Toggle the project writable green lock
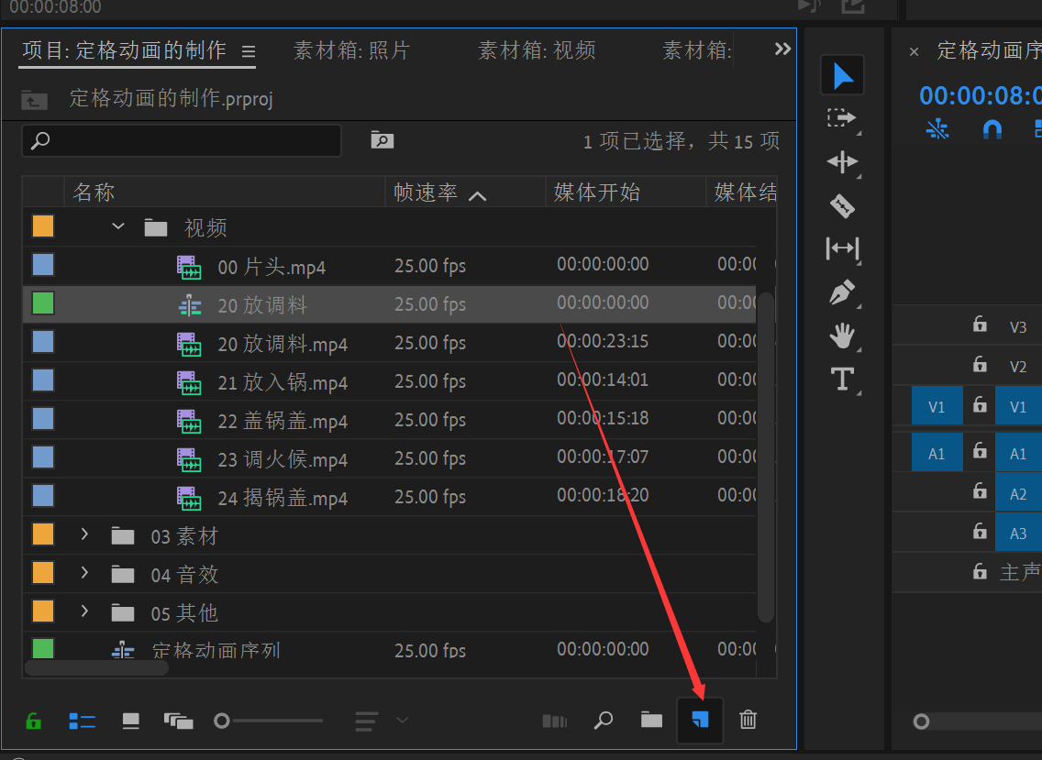 click(33, 721)
